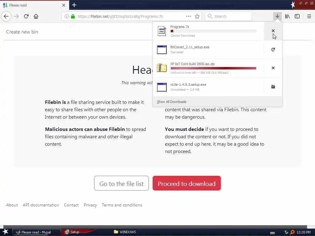Open 'Please read - Mypal' taskbar item
The width and height of the screenshot is (315, 236).
point(37,232)
